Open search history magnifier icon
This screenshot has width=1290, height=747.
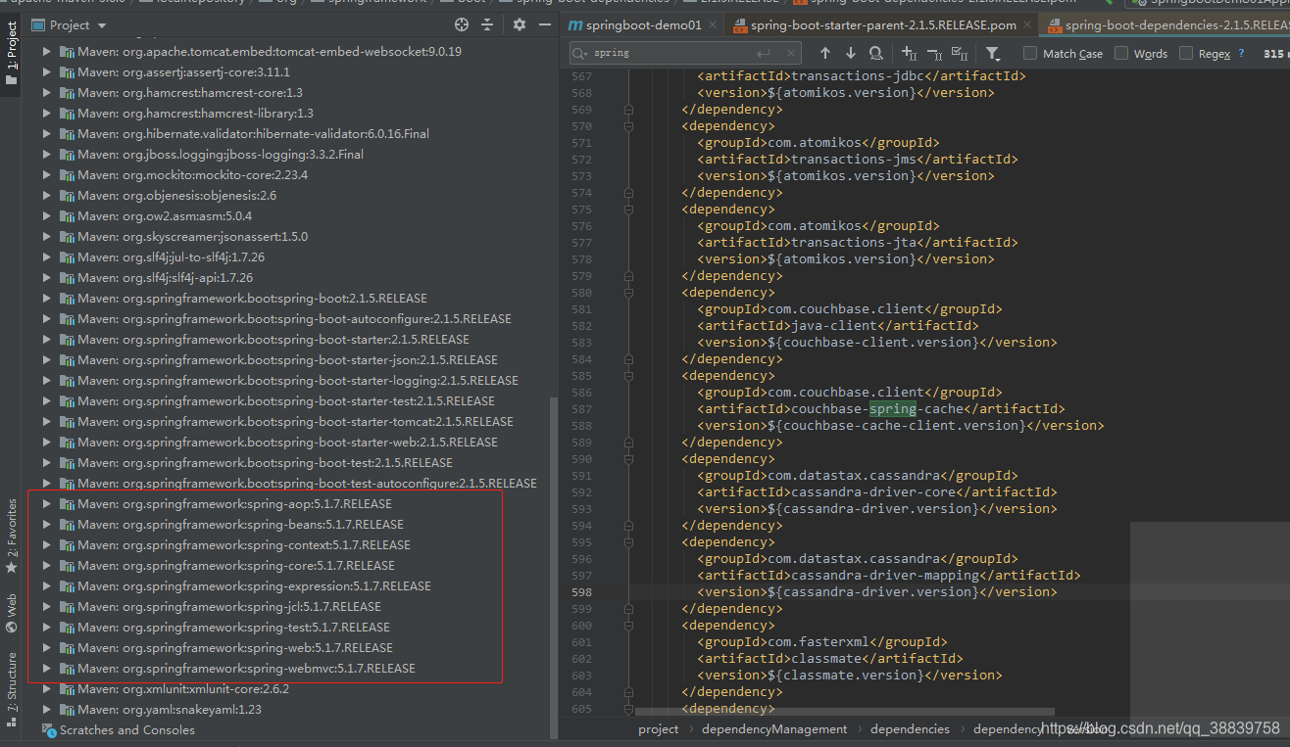[579, 53]
